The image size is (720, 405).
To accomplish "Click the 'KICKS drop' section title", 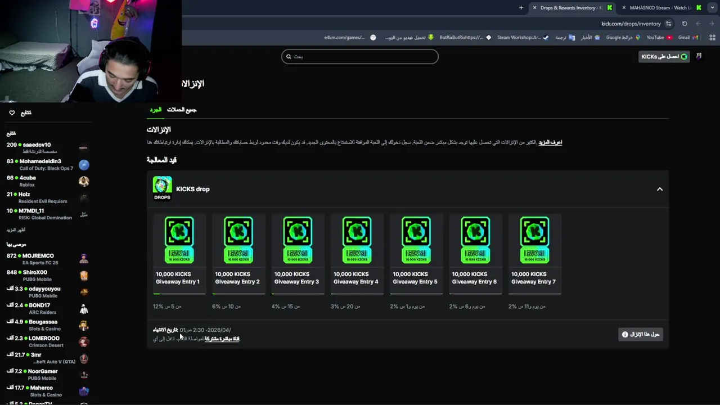I will (193, 189).
